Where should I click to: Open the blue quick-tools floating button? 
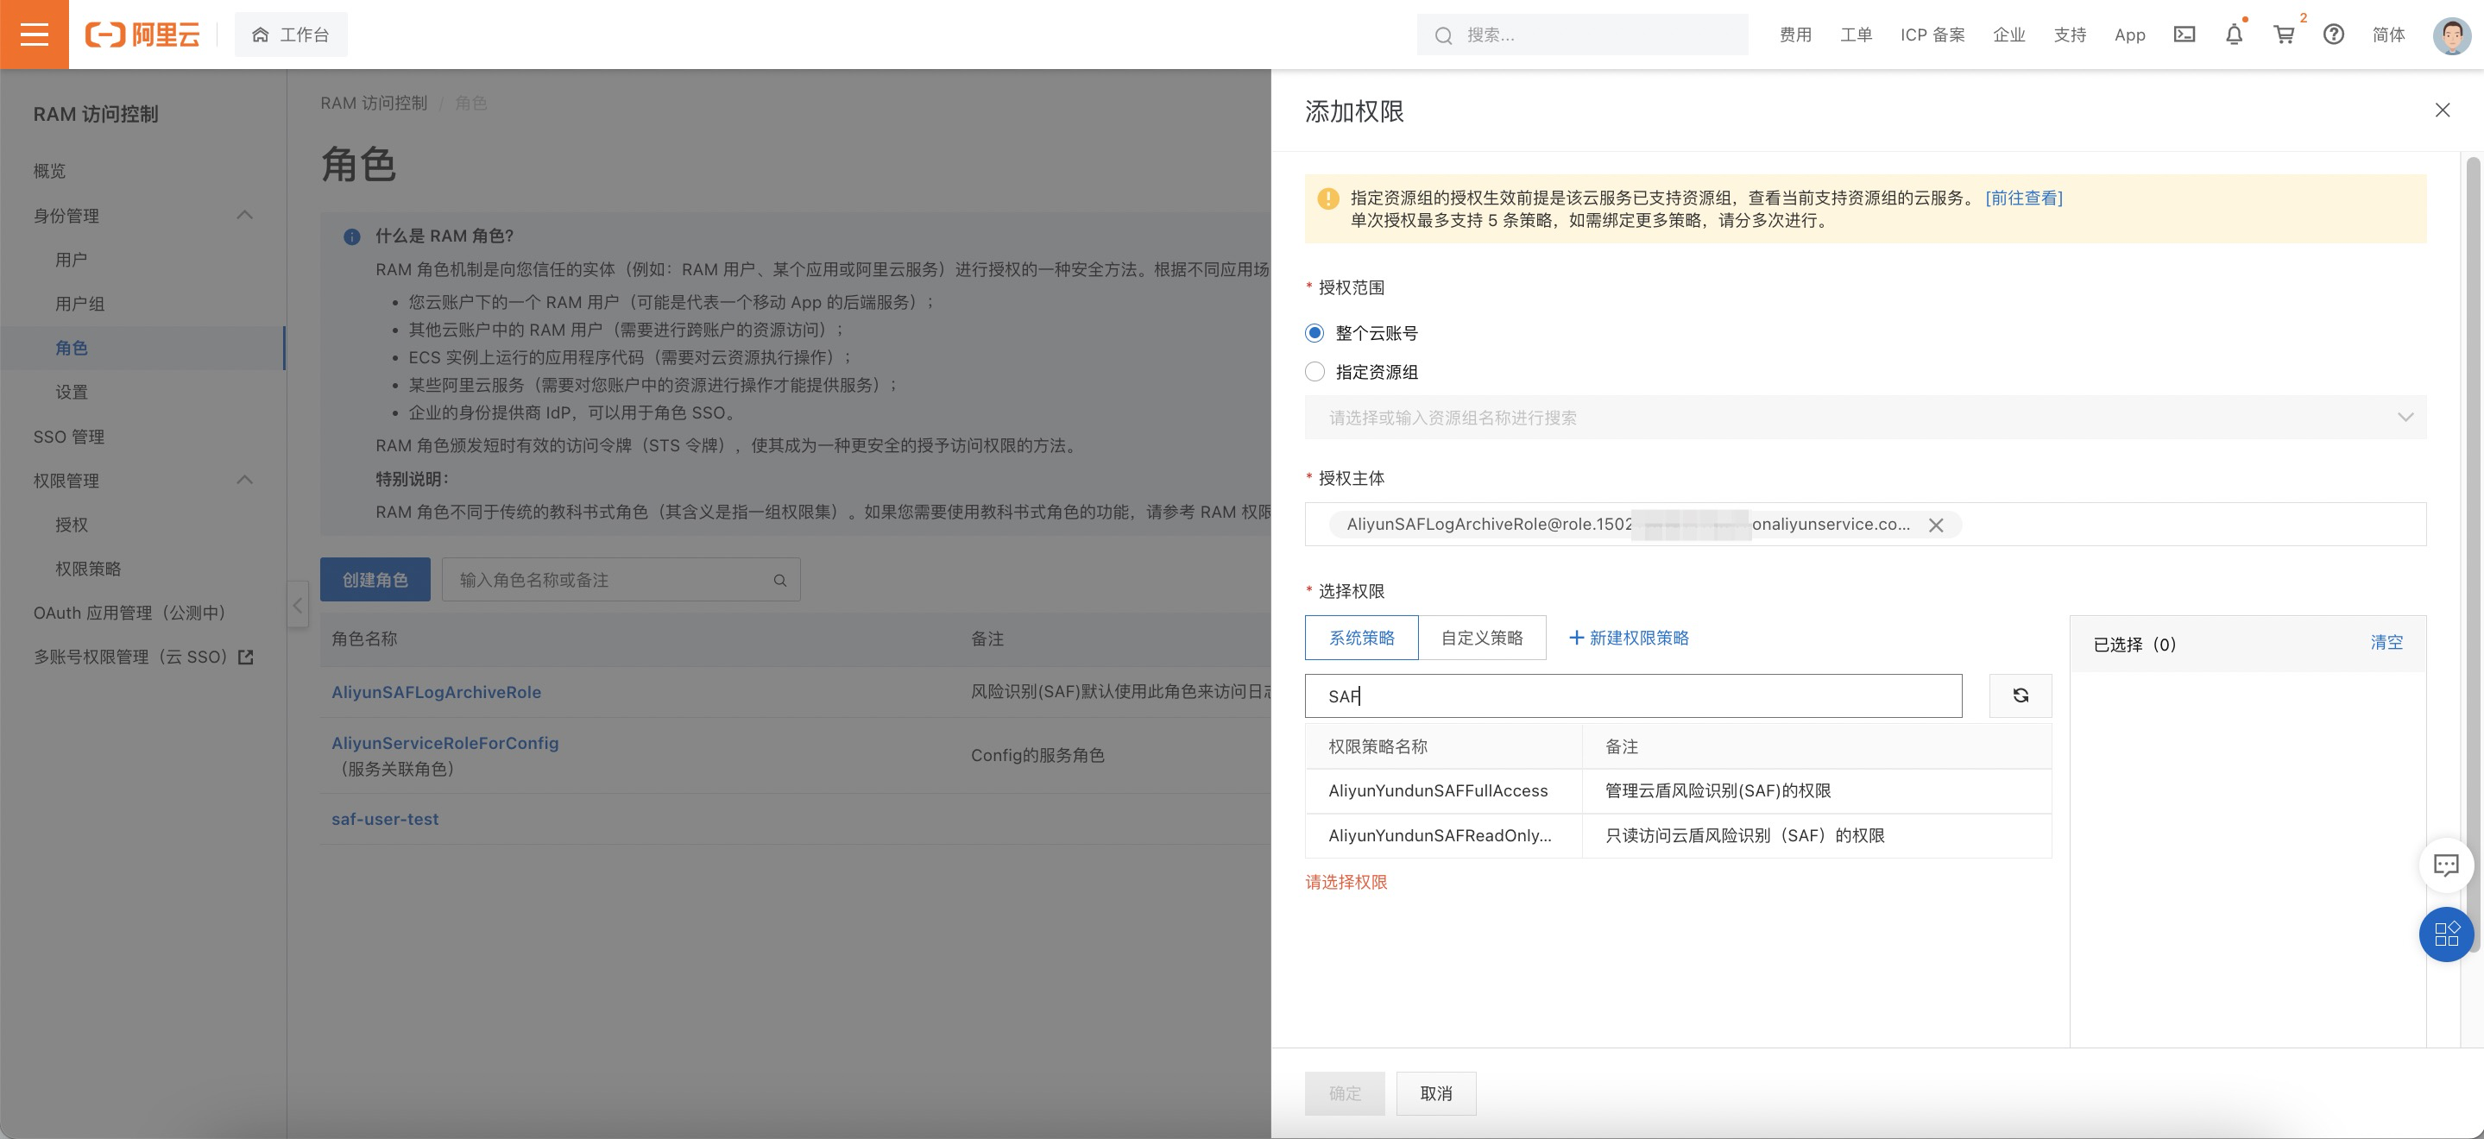(2446, 934)
